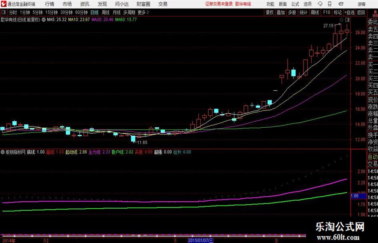Expand the 更多 periods chevron
Screen dimensions: 378x243
[x=148, y=12]
